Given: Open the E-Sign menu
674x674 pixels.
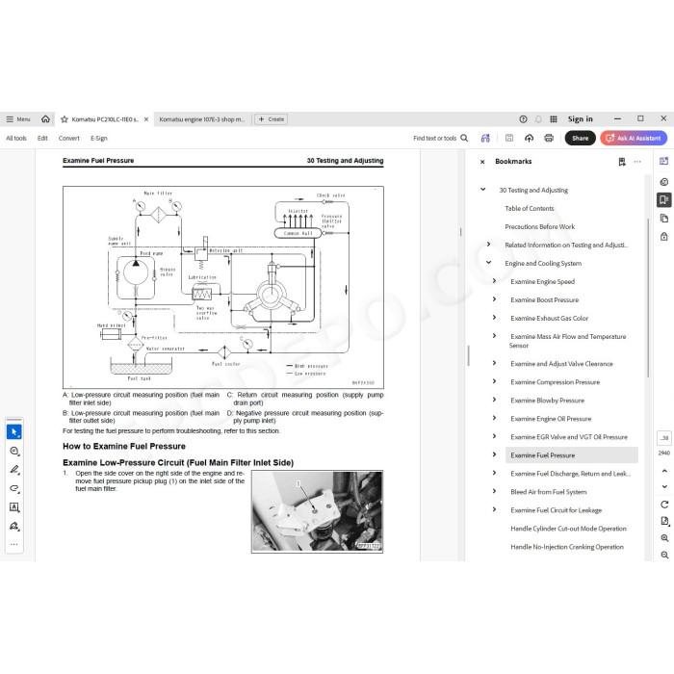Looking at the screenshot, I should point(99,138).
